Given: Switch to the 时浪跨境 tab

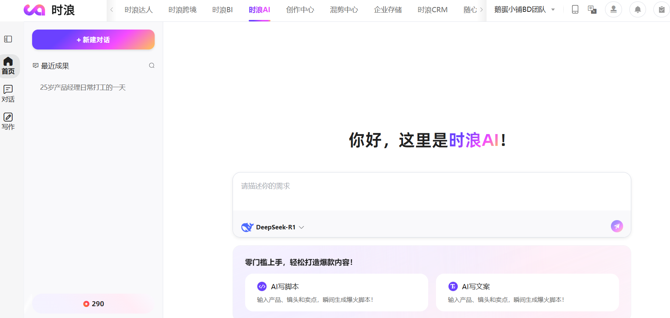Looking at the screenshot, I should pyautogui.click(x=182, y=10).
